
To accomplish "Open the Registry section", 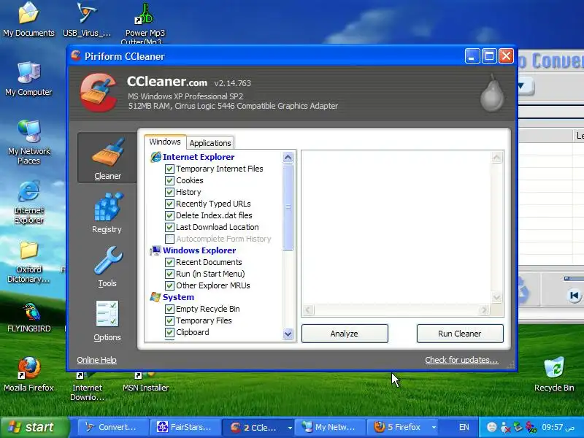I will [107, 212].
